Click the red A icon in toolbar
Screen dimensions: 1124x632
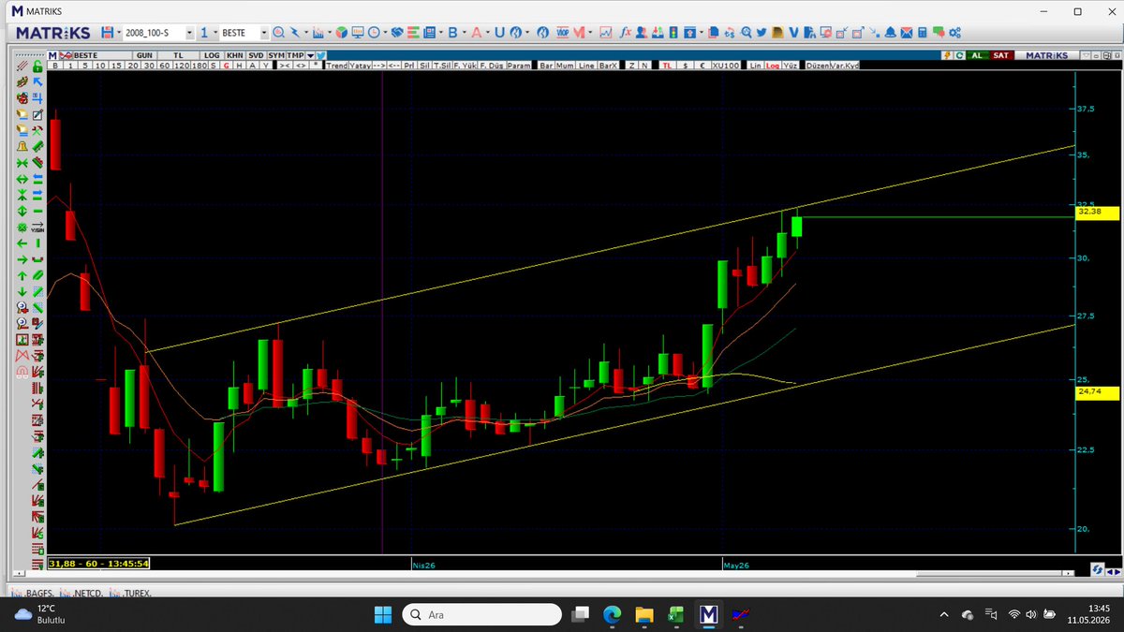pyautogui.click(x=476, y=33)
